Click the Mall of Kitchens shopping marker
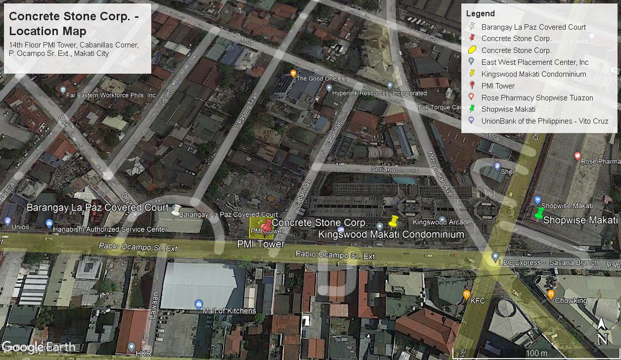 [x=199, y=304]
